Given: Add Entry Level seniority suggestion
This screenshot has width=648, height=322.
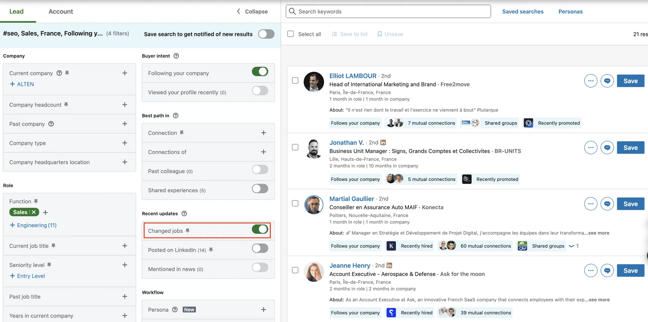Looking at the screenshot, I should [x=27, y=276].
